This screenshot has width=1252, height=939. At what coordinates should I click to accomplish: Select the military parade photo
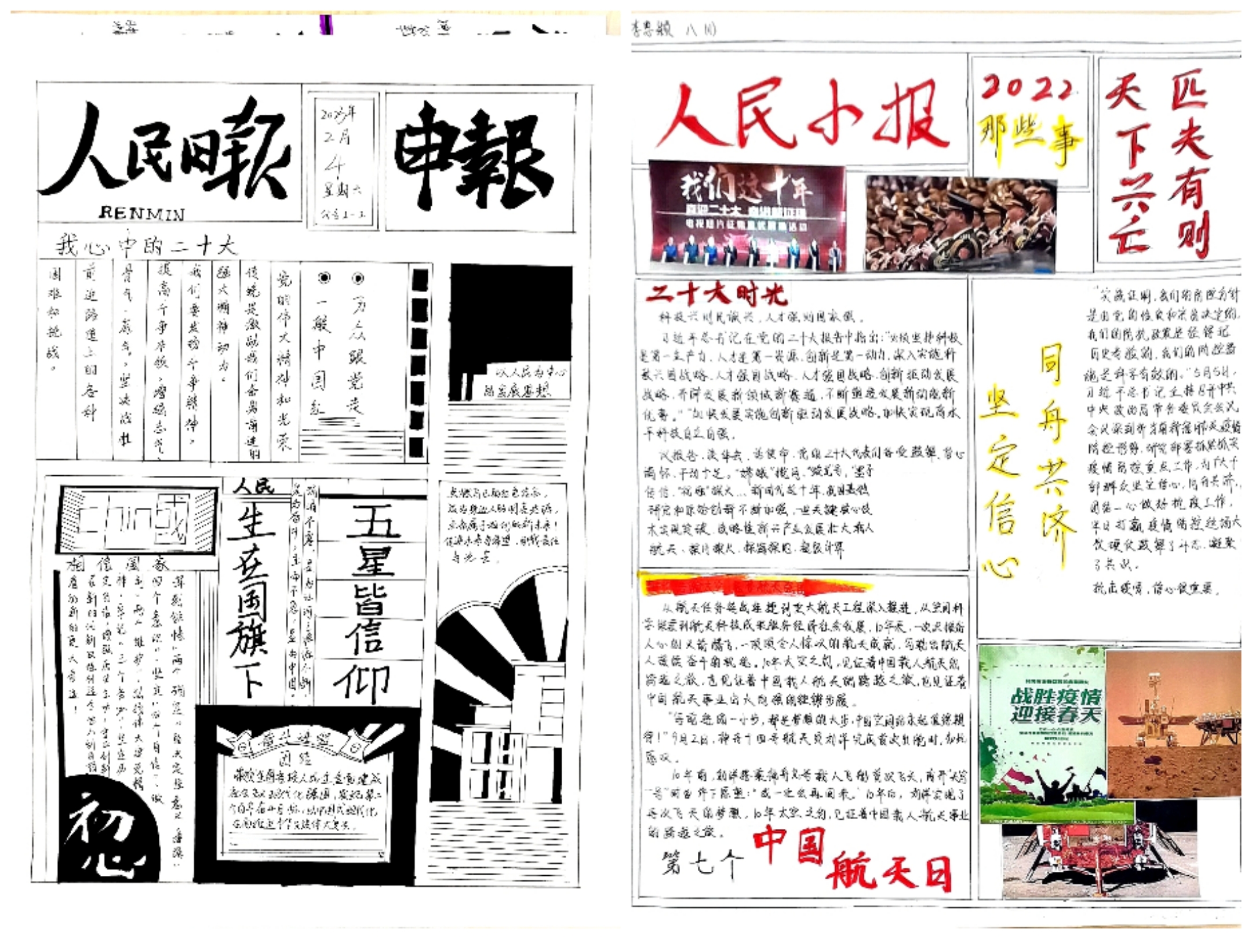(x=960, y=224)
